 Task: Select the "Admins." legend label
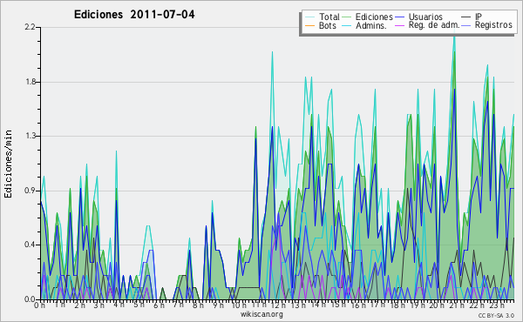click(x=371, y=25)
